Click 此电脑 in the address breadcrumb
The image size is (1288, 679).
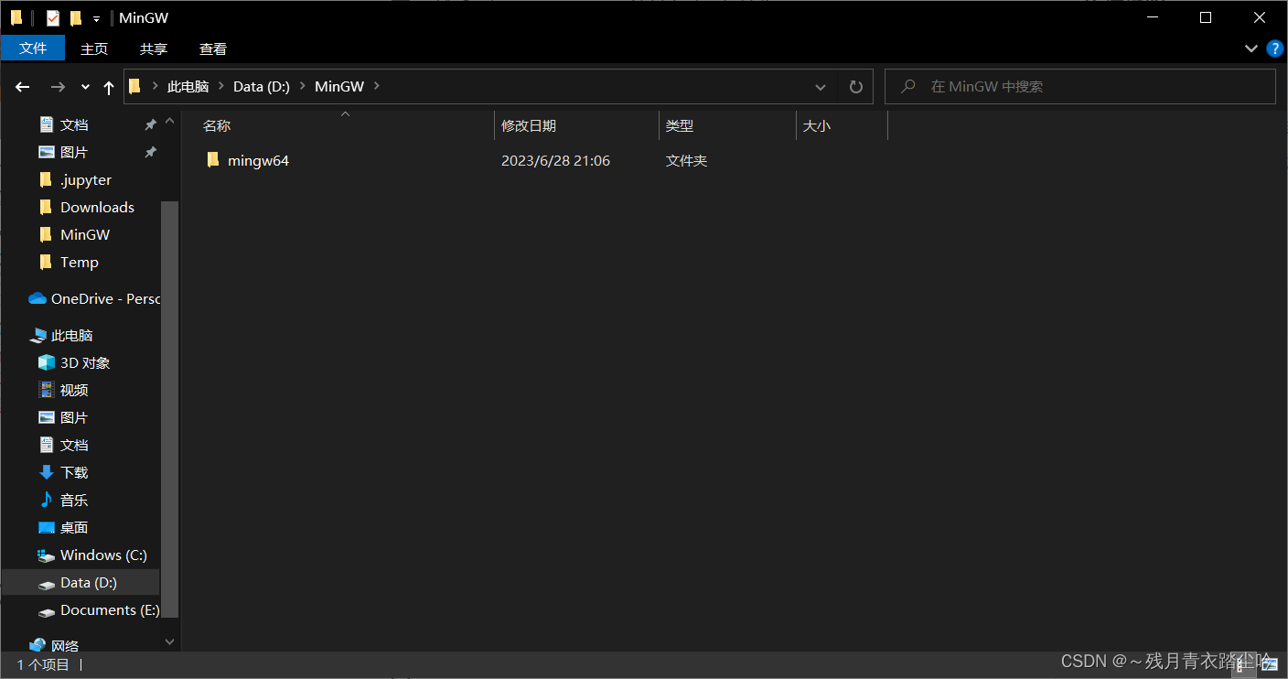188,87
